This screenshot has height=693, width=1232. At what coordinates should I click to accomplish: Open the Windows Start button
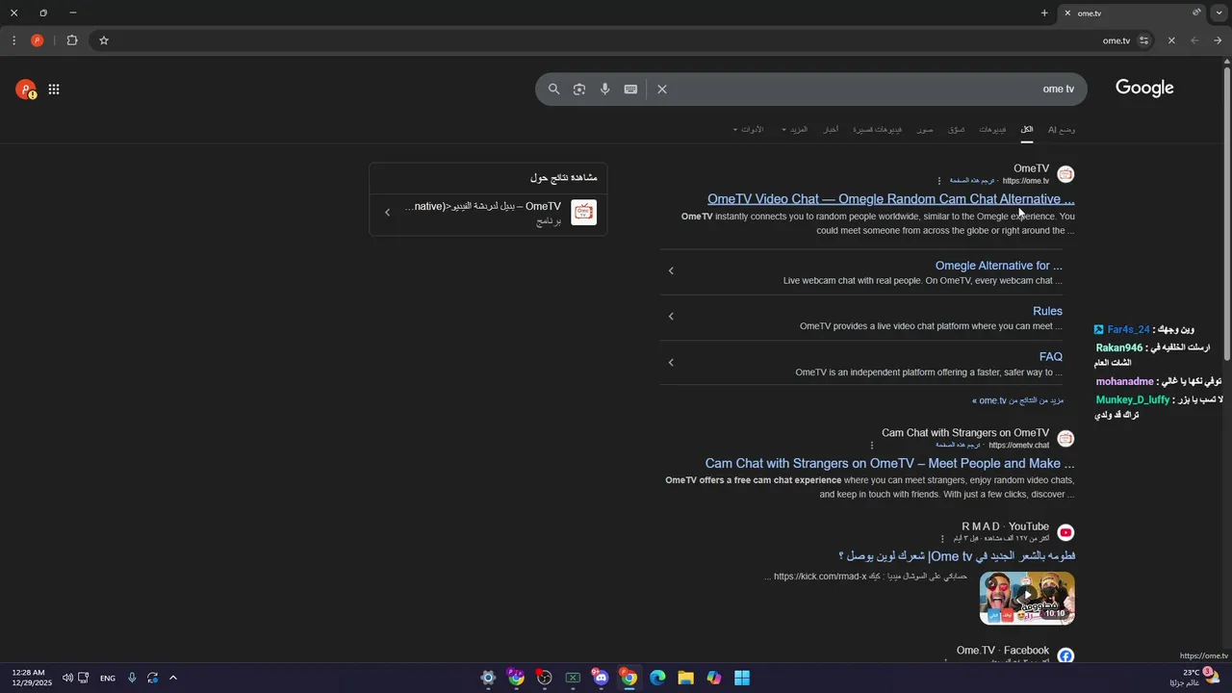[x=742, y=678]
